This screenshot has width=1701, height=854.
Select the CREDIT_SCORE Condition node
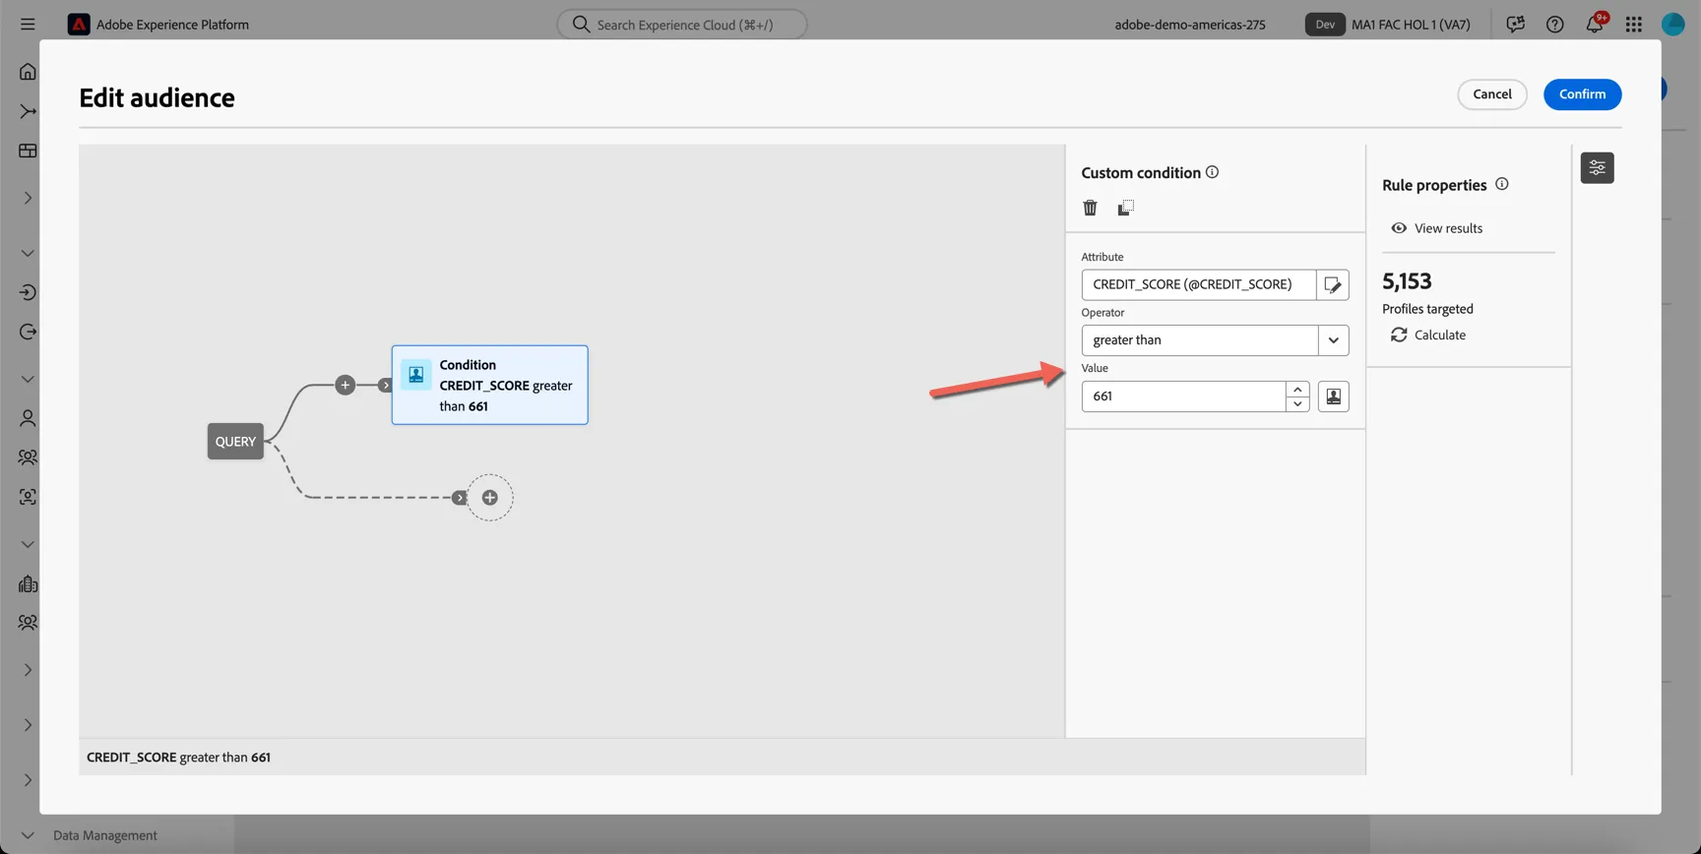pyautogui.click(x=489, y=385)
